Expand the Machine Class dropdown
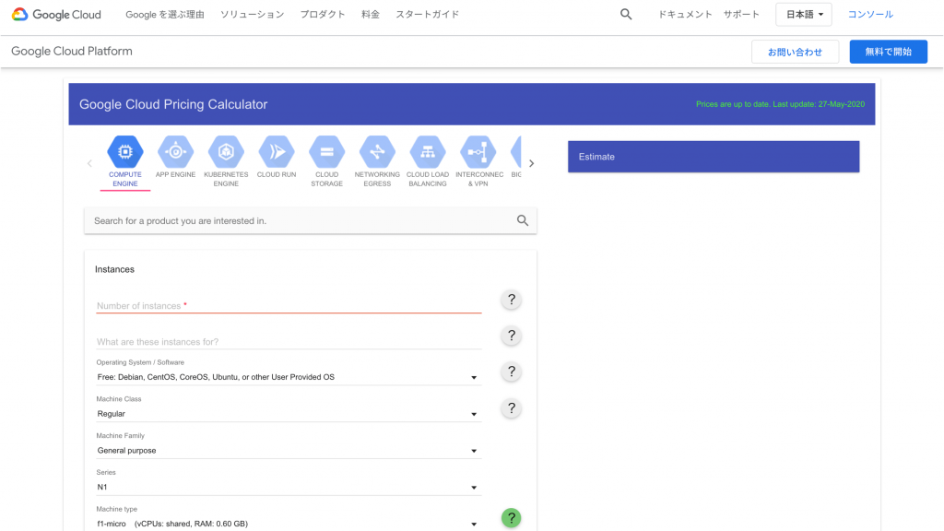The height and width of the screenshot is (531, 944). pyautogui.click(x=289, y=414)
